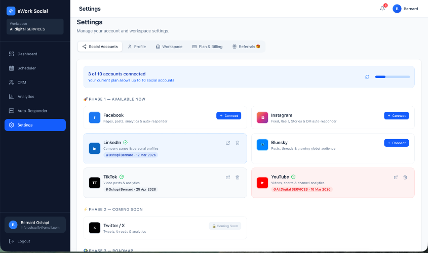This screenshot has height=253, width=428.
Task: Open TikTok account via external link icon
Action: point(228,177)
